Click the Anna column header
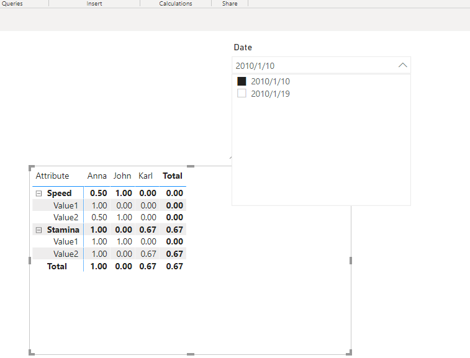Screen dimensions: 470x358 coord(97,176)
